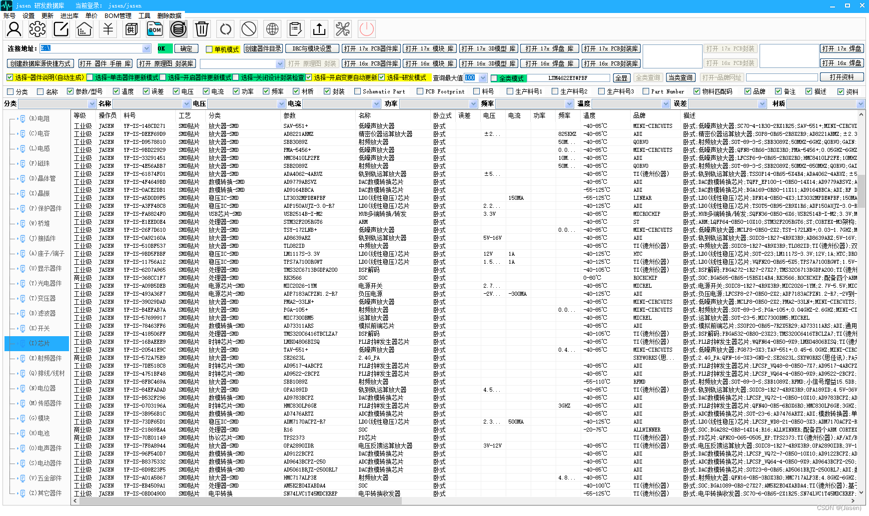Image resolution: width=869 pixels, height=516 pixels.
Task: Open the BOM管理 menu
Action: 118,15
